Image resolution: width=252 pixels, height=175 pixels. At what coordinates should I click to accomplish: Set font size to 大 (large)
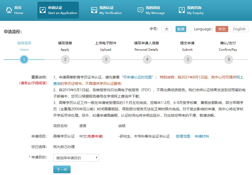click(167, 29)
